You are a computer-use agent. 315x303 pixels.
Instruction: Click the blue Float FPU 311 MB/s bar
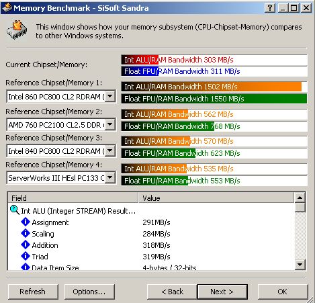click(x=214, y=71)
